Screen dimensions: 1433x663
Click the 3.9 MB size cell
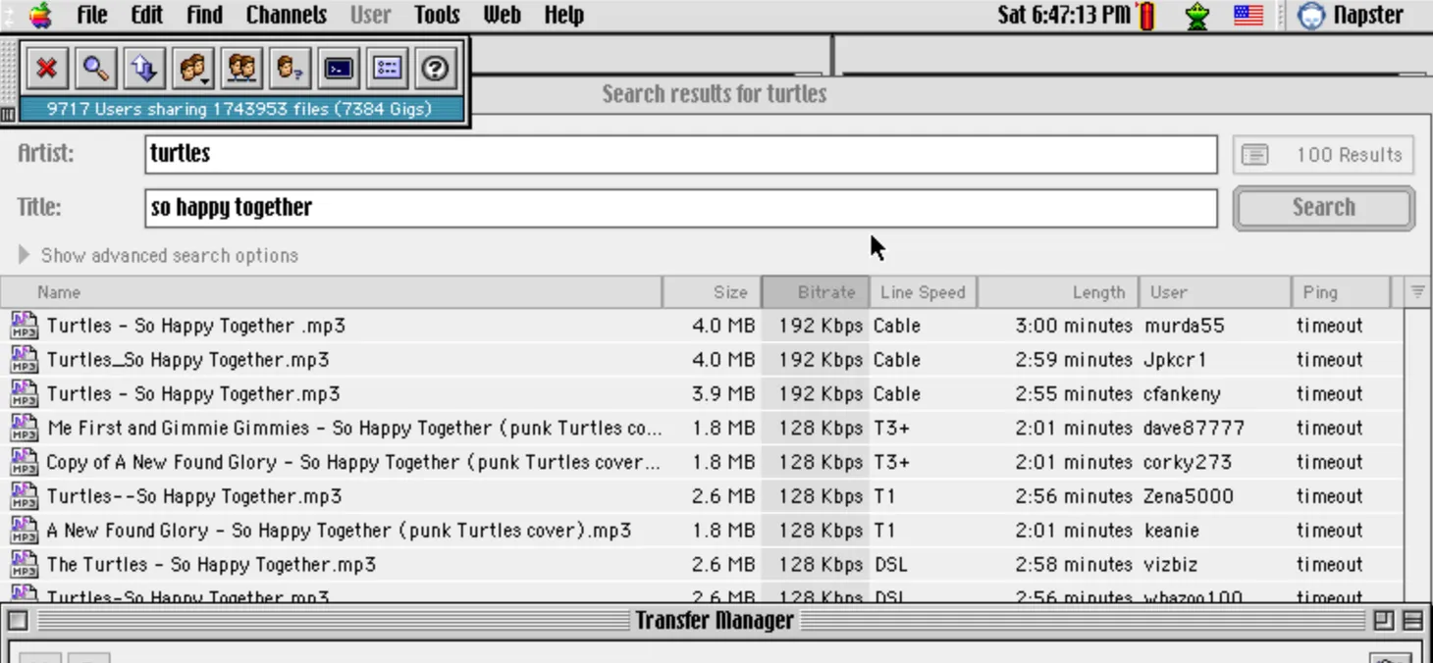pos(723,393)
